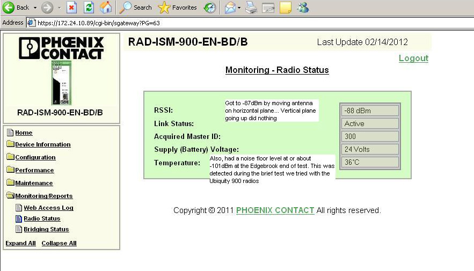Click the Mail envelope icon
Viewport: 474px width, 271px height.
click(230, 8)
